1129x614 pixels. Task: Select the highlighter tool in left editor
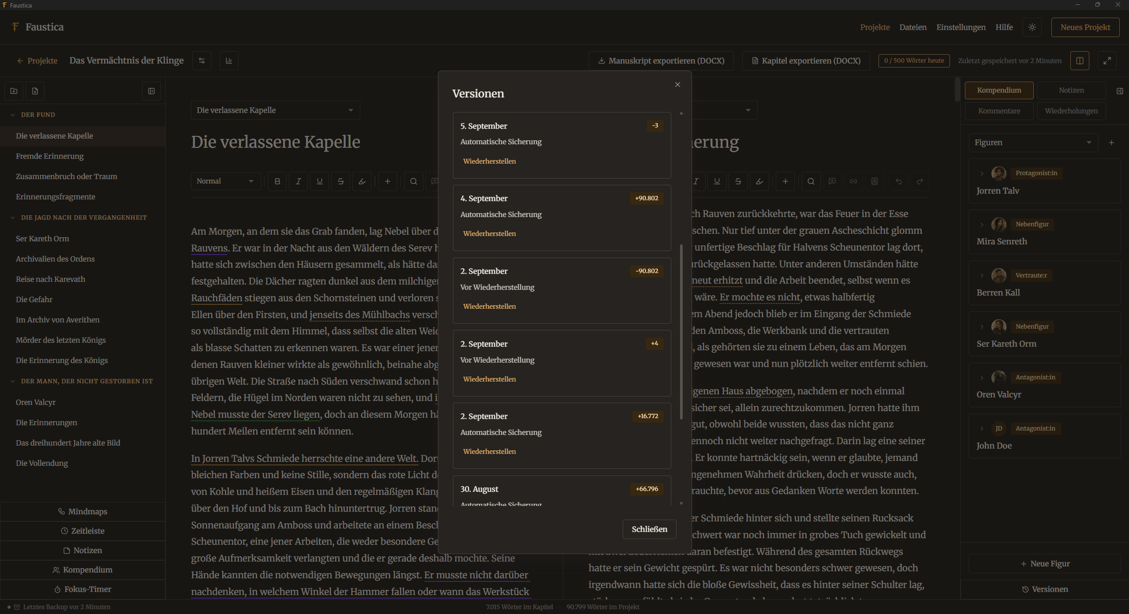tap(362, 181)
